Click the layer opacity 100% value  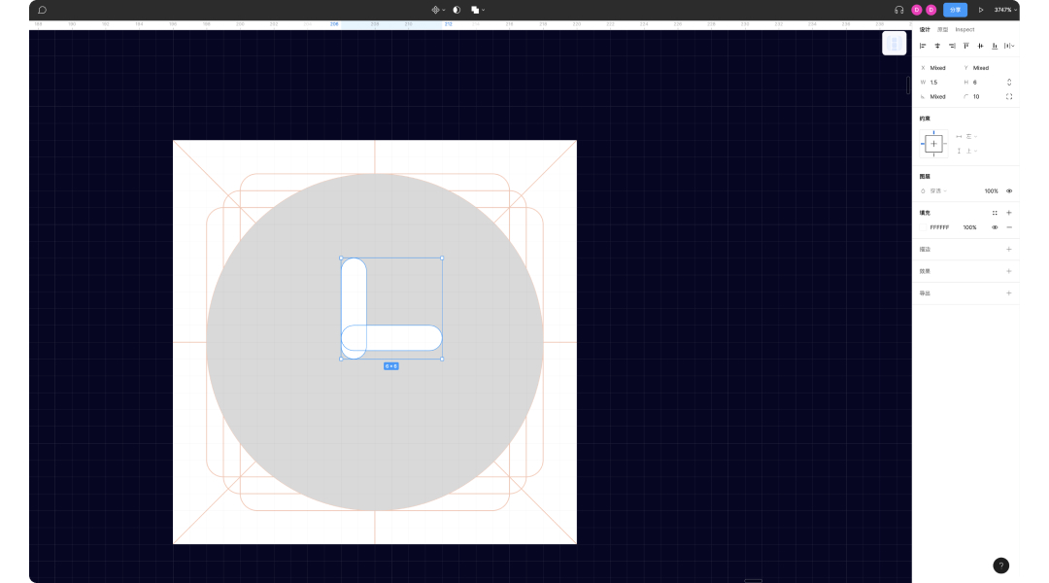(991, 190)
